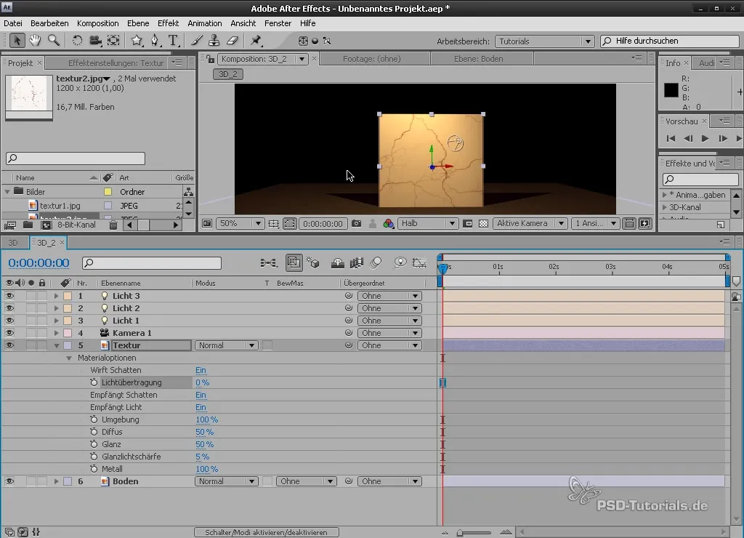Click the trash icon in Project panel

coord(113,225)
